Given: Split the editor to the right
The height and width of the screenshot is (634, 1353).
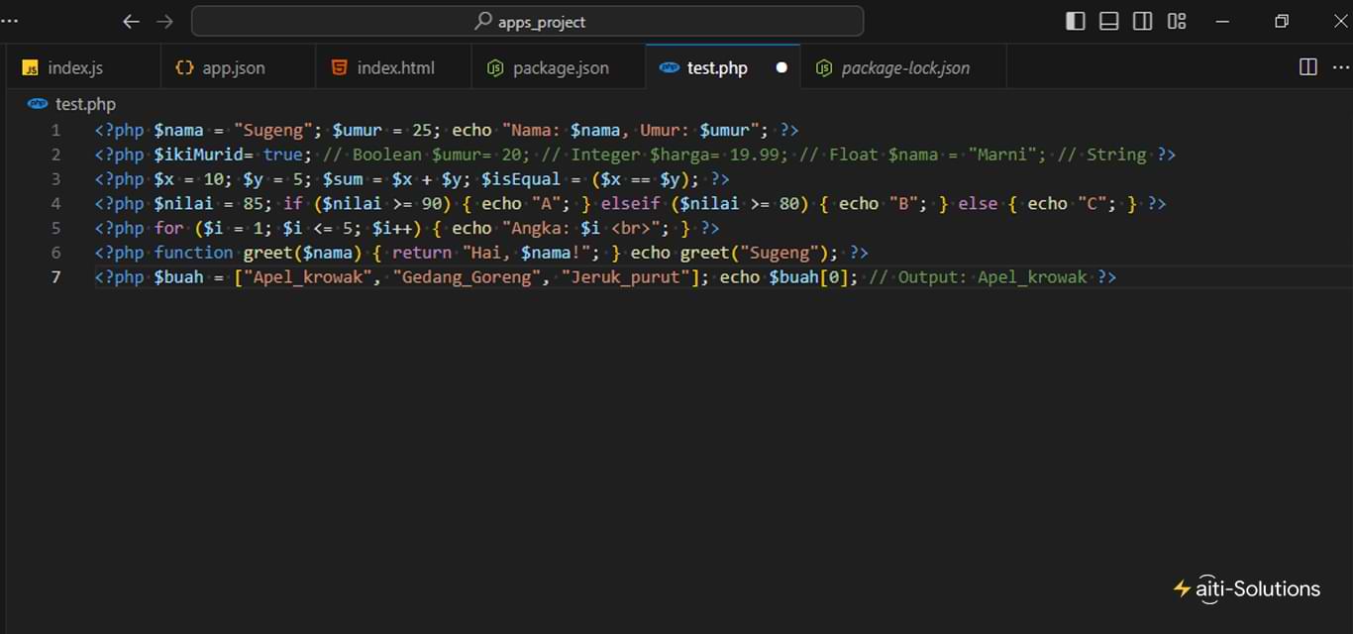Looking at the screenshot, I should (1307, 66).
